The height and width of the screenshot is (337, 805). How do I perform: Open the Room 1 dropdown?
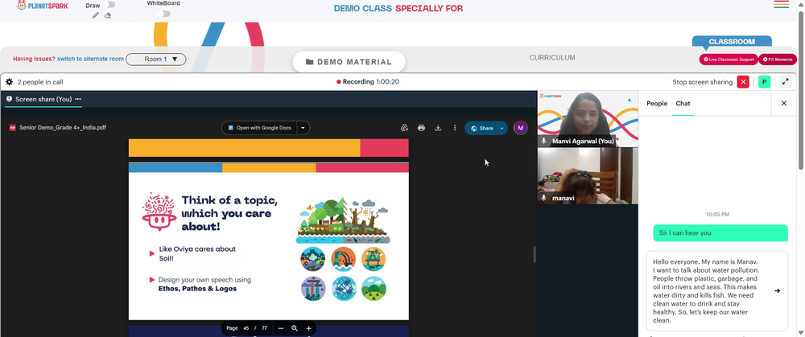click(x=156, y=59)
